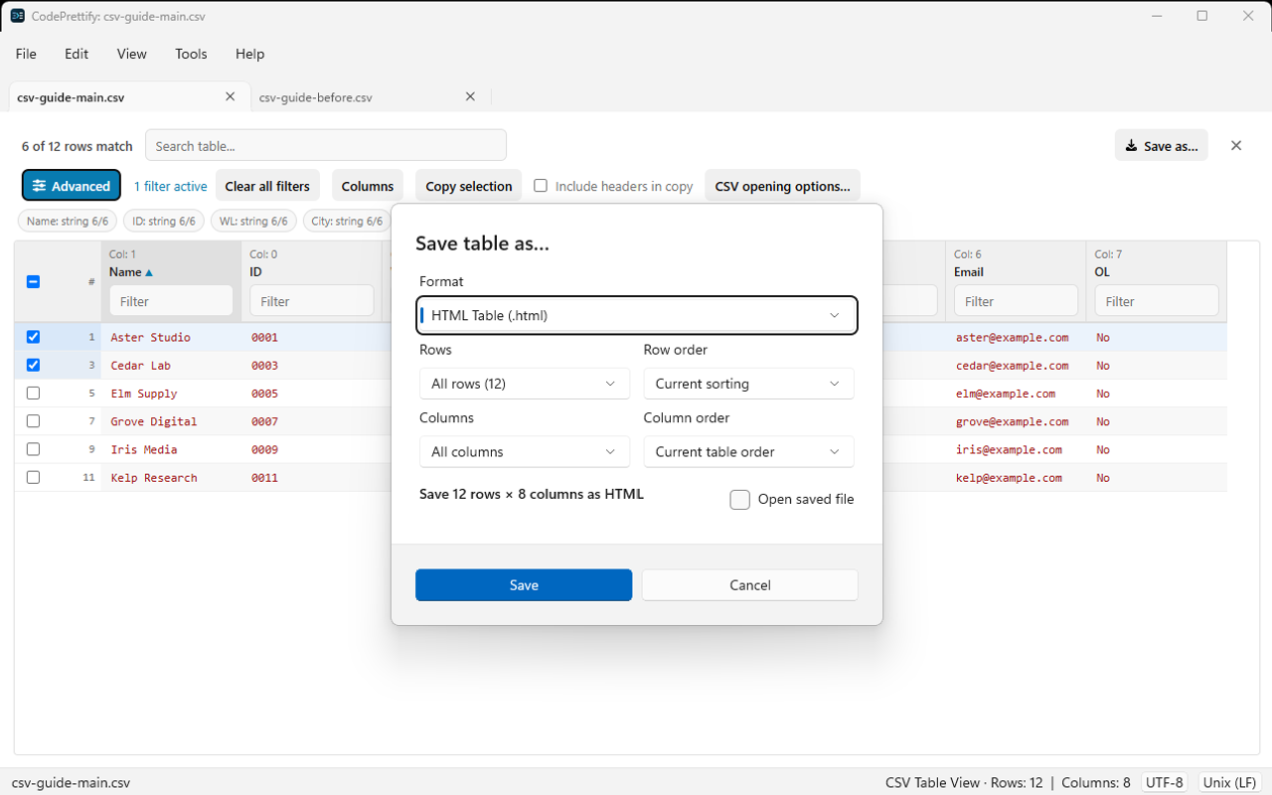This screenshot has width=1272, height=795.
Task: Click the Name: string 6/6 chip
Action: (x=68, y=222)
